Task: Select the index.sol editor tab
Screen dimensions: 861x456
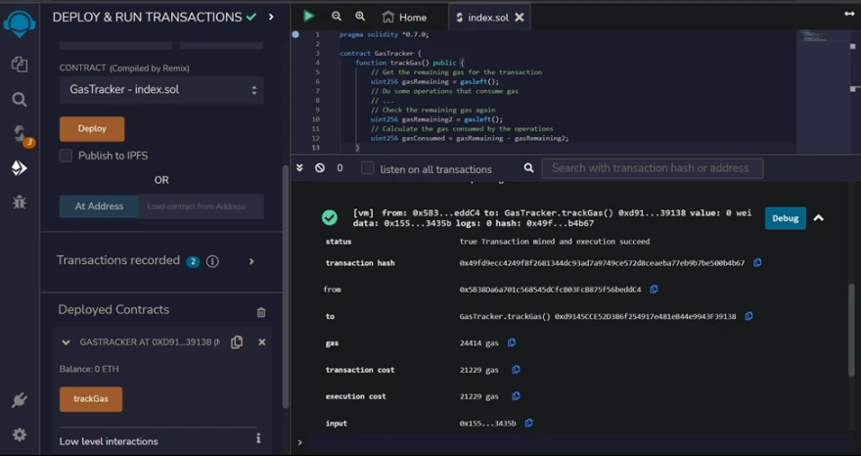Action: click(488, 18)
